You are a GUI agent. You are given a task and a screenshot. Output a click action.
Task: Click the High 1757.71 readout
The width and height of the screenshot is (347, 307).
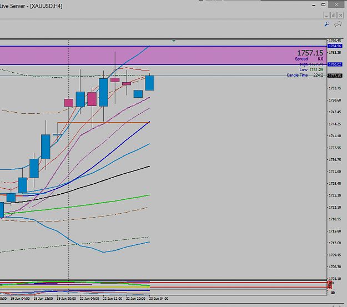(311, 64)
